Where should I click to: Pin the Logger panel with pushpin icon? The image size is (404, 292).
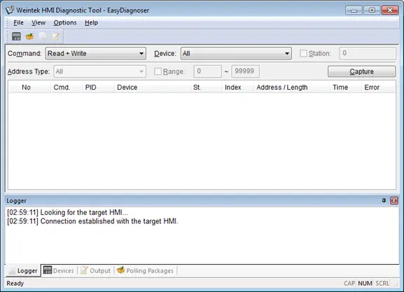pyautogui.click(x=384, y=200)
